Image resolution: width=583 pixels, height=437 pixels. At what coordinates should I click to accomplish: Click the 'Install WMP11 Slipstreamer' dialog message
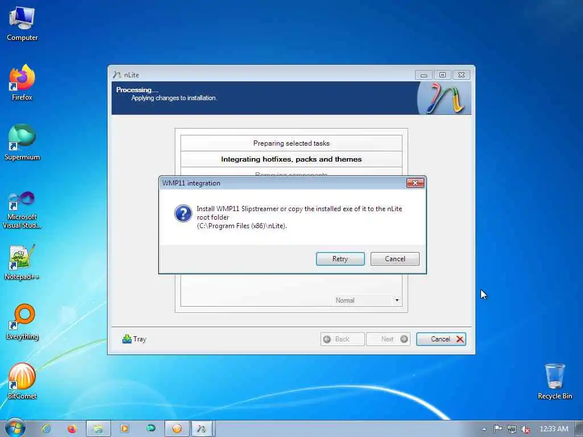click(x=299, y=217)
